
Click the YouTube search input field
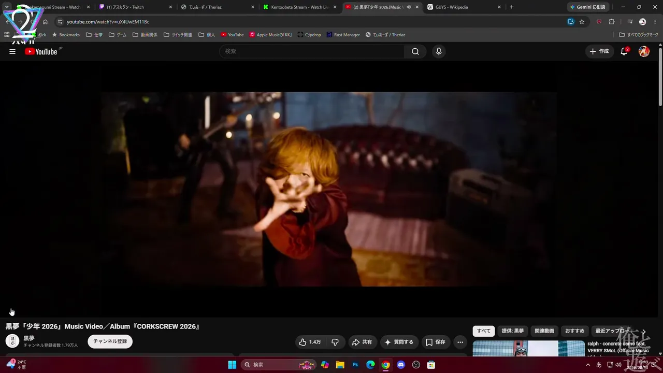coord(312,51)
